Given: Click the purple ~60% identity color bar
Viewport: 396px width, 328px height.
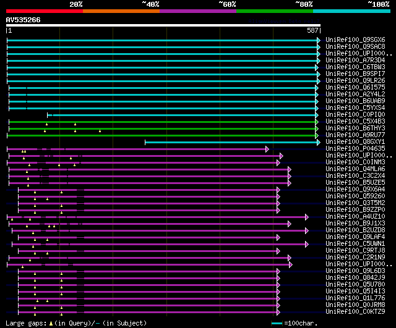Looking at the screenshot, I should [198, 11].
